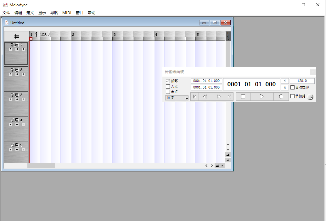Click the stop button in transport panel
The width and height of the screenshot is (326, 221).
click(243, 97)
